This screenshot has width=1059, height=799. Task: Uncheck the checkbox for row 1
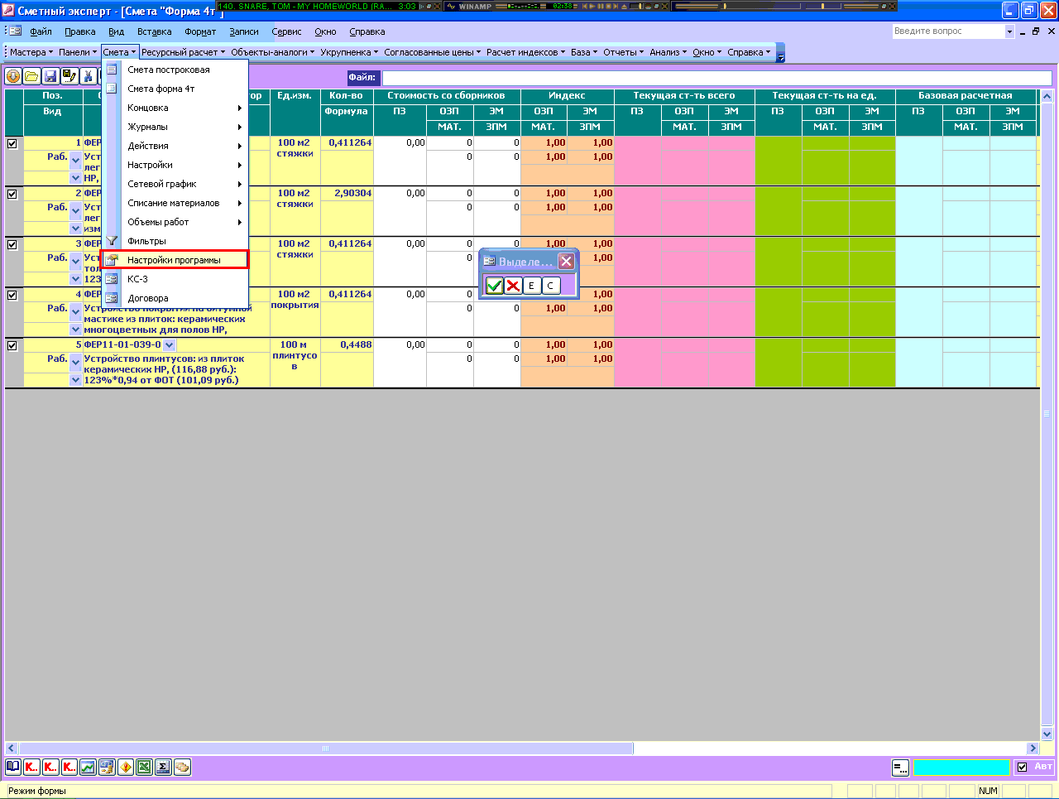[x=12, y=143]
